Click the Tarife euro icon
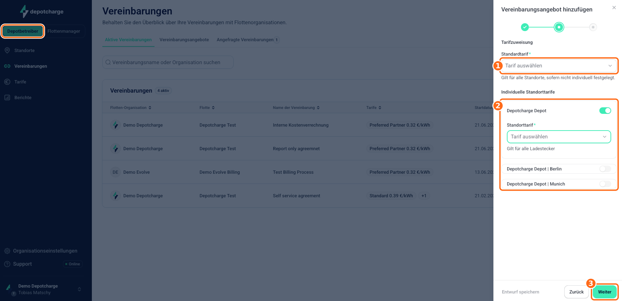The width and height of the screenshot is (622, 301). (x=7, y=82)
